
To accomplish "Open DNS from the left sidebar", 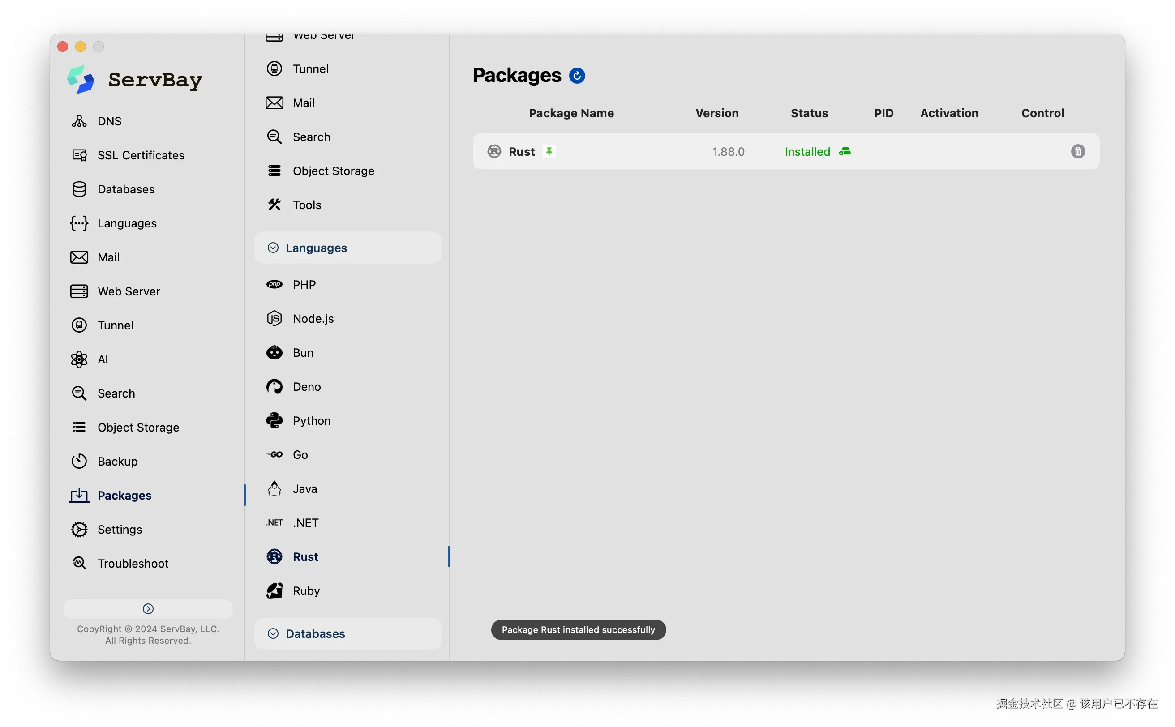I will 109,121.
